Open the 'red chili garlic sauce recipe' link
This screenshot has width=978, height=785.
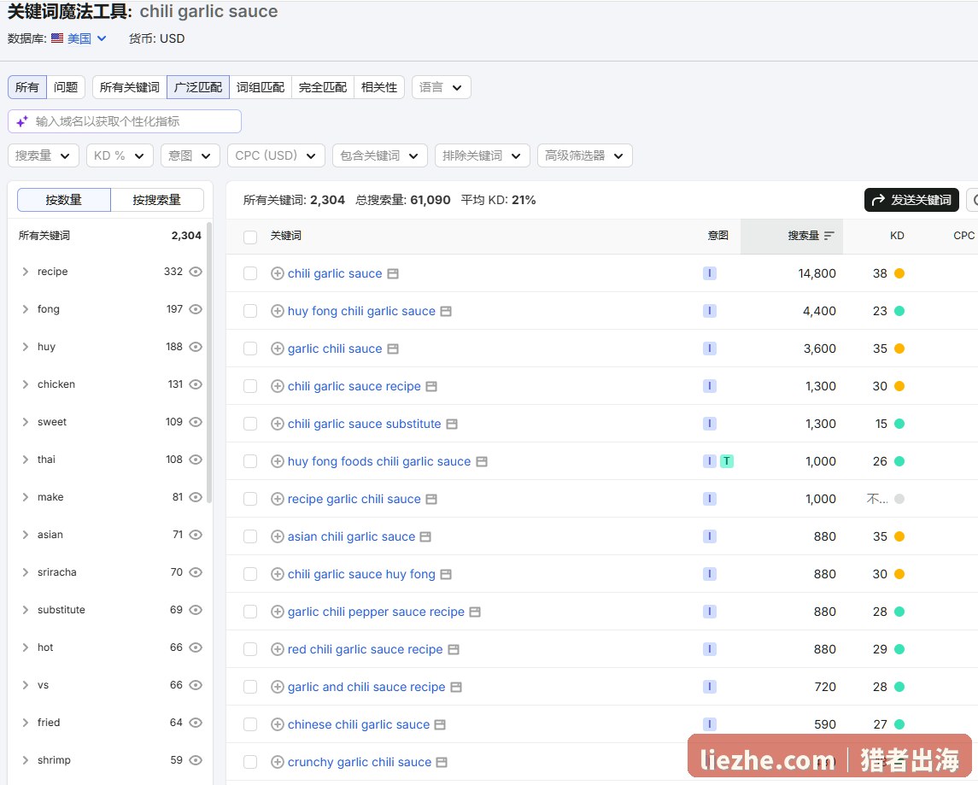click(x=365, y=650)
